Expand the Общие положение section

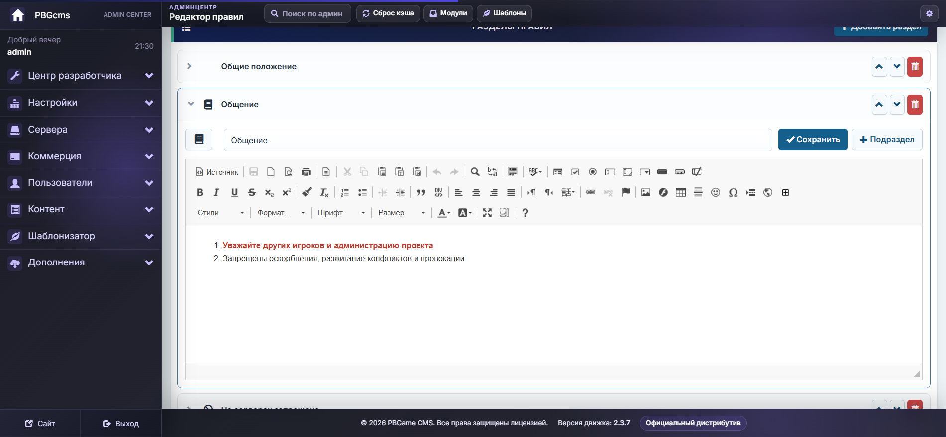pos(189,66)
